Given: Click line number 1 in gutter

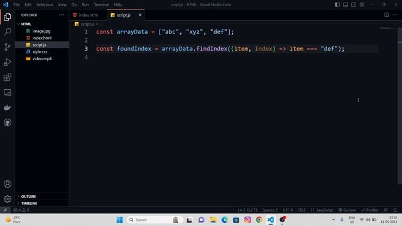Looking at the screenshot, I should (86, 32).
